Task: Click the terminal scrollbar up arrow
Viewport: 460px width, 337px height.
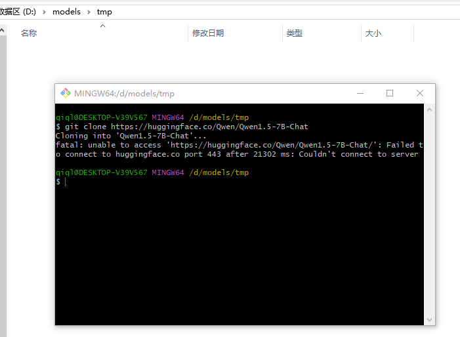Action: coord(430,110)
